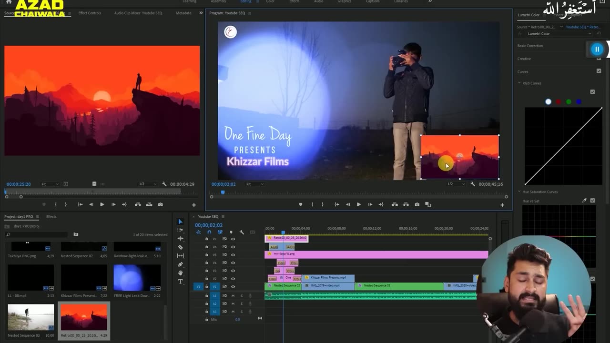Open Program monitor Fit zoom dropdown
Screen dimensions: 610x343
tap(255, 184)
